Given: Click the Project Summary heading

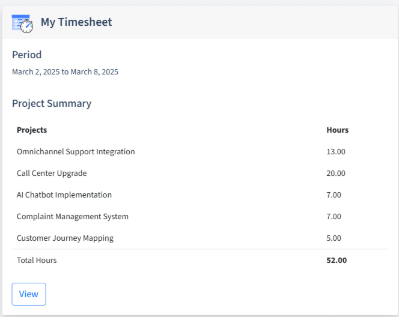Looking at the screenshot, I should (x=52, y=103).
